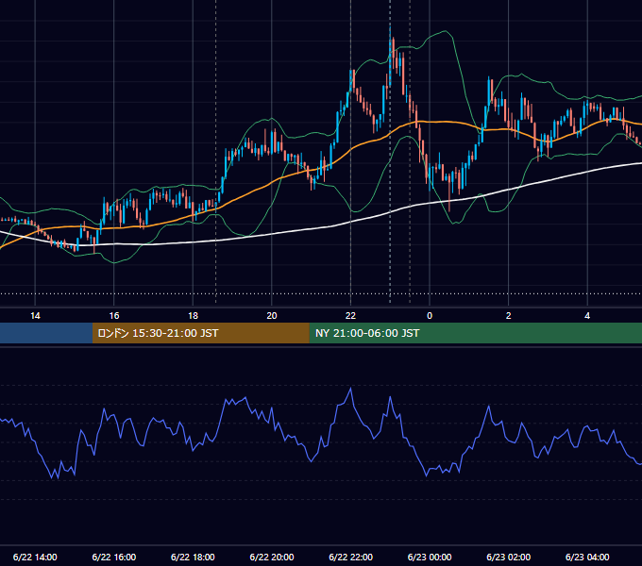The height and width of the screenshot is (566, 642).
Task: Click the 14 hour label on price chart axis
Action: (35, 316)
